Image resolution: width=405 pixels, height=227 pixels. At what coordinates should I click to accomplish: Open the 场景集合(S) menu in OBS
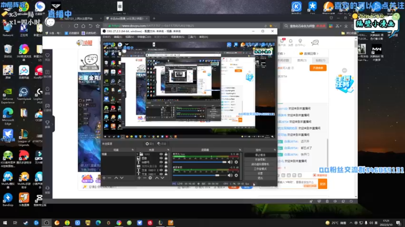click(x=178, y=37)
